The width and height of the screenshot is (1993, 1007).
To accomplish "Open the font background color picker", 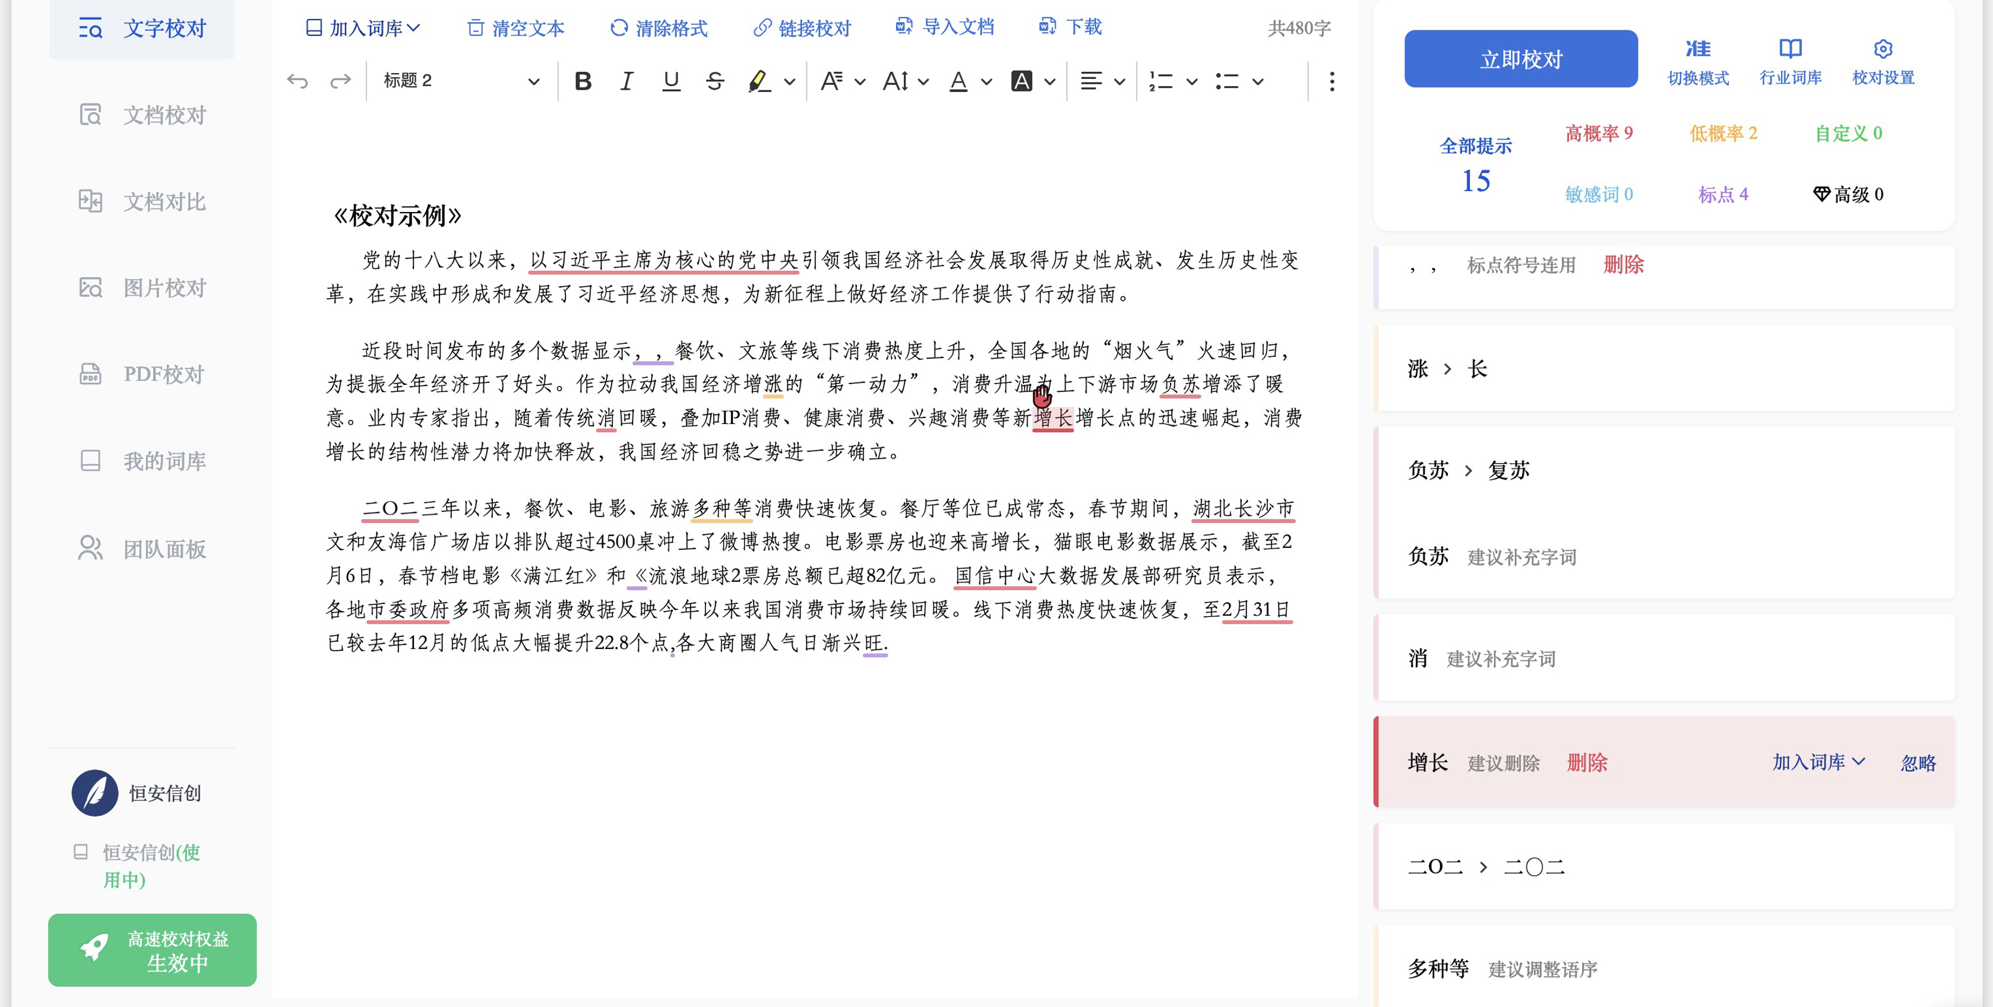I will coord(1033,80).
